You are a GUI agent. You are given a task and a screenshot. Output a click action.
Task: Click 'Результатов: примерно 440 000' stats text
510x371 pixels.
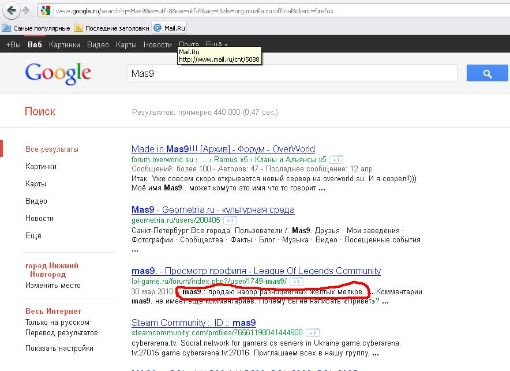tap(205, 112)
